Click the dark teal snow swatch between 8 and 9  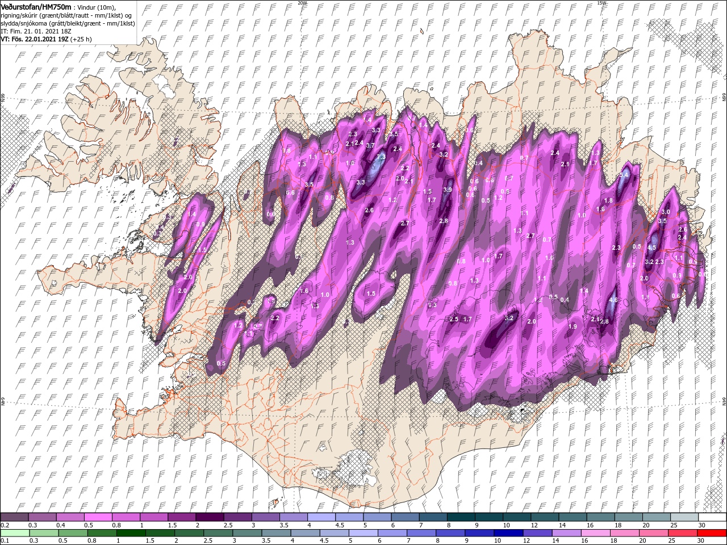coord(461,517)
